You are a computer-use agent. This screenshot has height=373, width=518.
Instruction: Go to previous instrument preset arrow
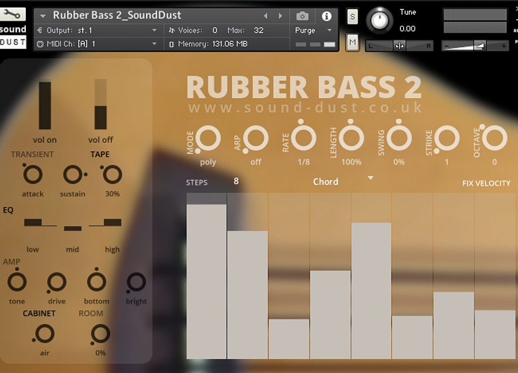tap(266, 16)
